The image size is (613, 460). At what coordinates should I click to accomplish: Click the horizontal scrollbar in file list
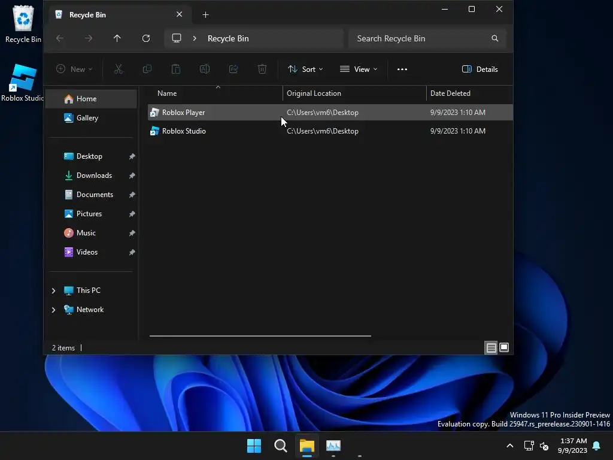coord(260,335)
